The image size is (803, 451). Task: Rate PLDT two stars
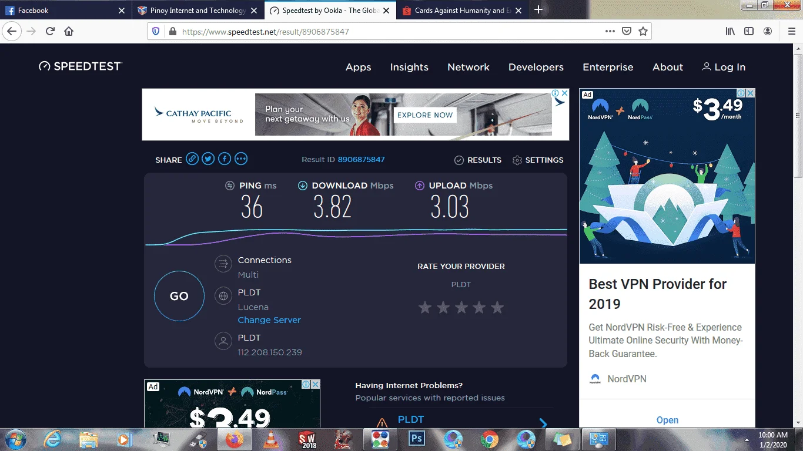tap(443, 307)
